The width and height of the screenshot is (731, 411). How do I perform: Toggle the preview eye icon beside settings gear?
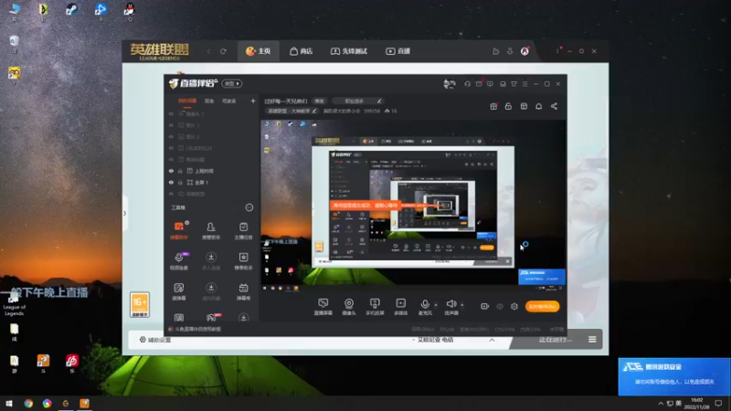pos(500,306)
